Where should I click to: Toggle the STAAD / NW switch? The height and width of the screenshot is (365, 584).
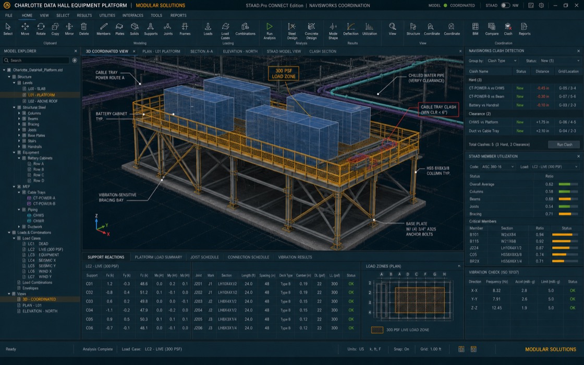pyautogui.click(x=505, y=6)
